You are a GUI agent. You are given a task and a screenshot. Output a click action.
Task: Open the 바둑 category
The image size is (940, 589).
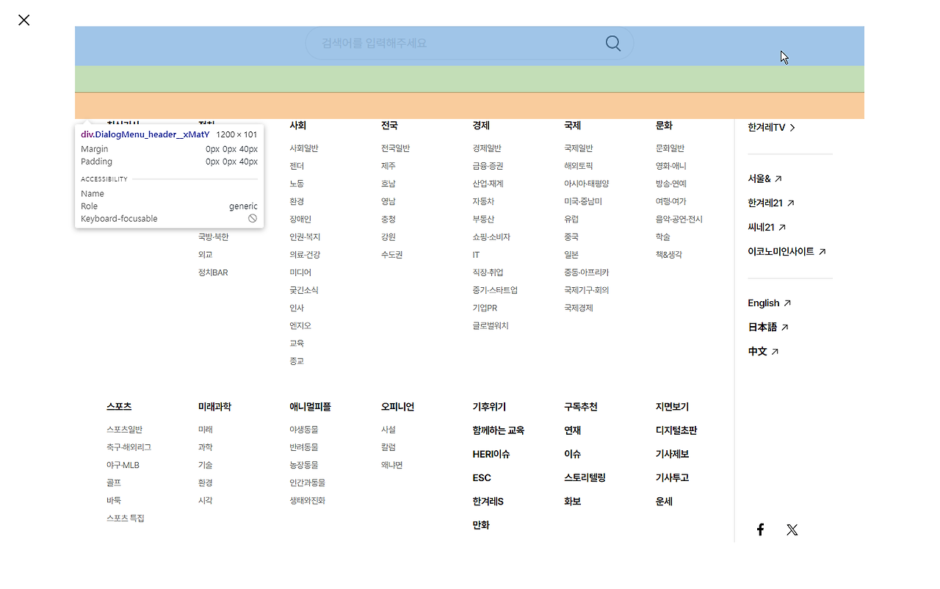pyautogui.click(x=114, y=500)
